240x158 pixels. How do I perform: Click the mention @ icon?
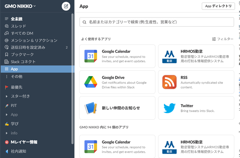point(6,40)
